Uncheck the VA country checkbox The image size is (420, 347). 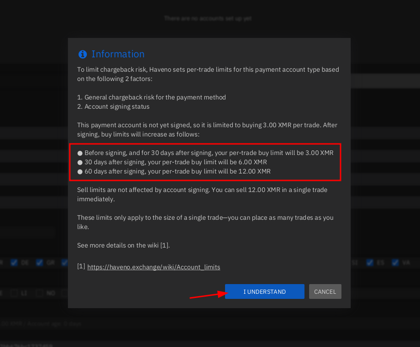point(396,262)
